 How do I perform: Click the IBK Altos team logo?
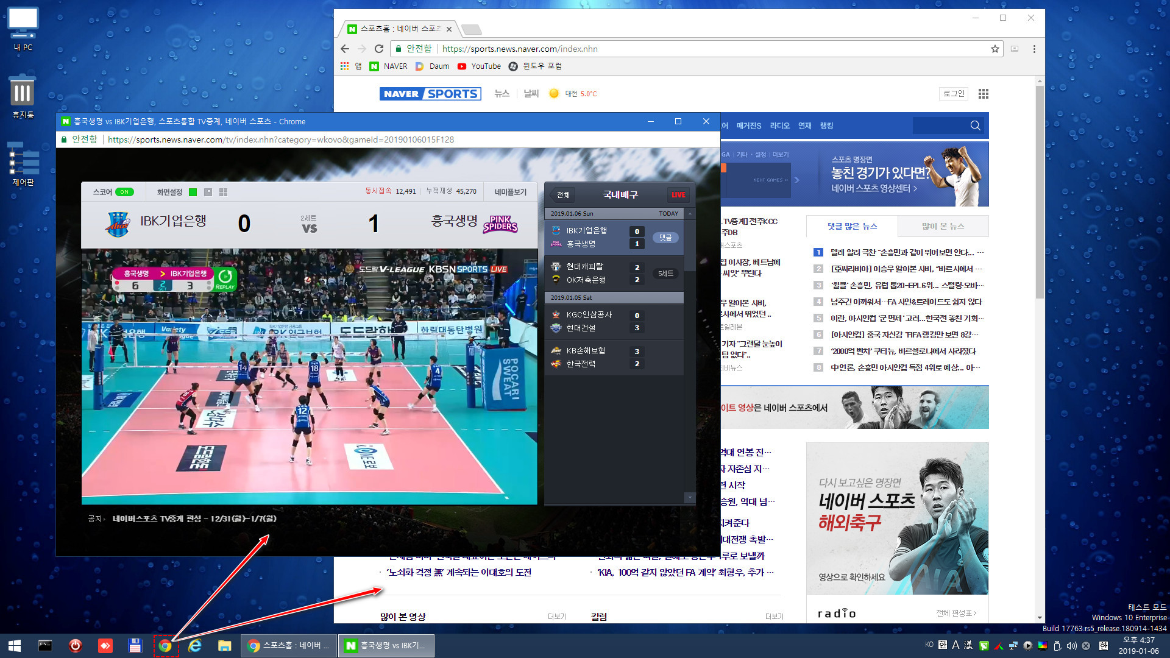click(x=118, y=224)
